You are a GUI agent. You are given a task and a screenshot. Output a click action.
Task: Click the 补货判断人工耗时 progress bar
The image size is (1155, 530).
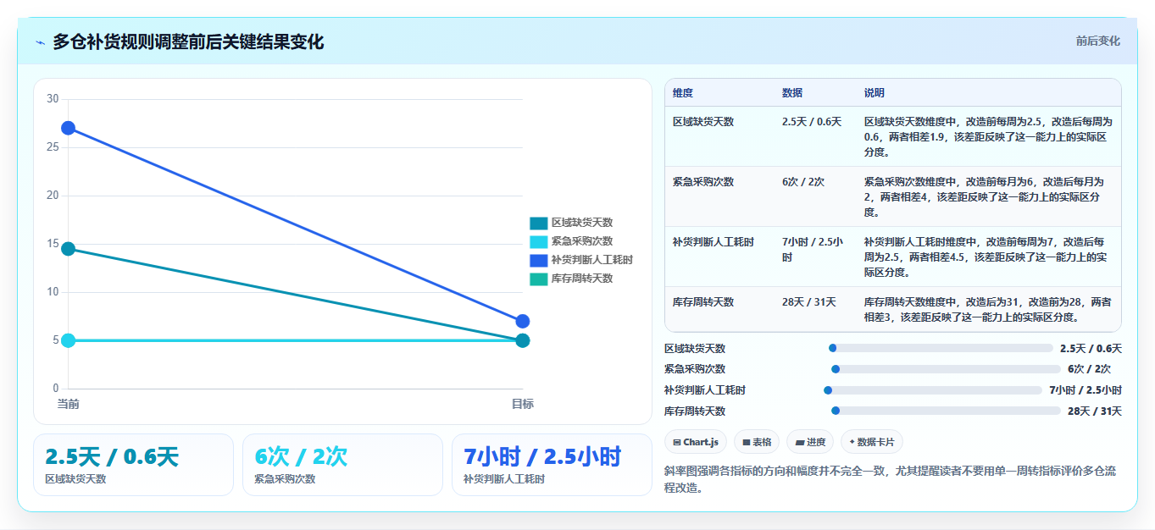[933, 390]
